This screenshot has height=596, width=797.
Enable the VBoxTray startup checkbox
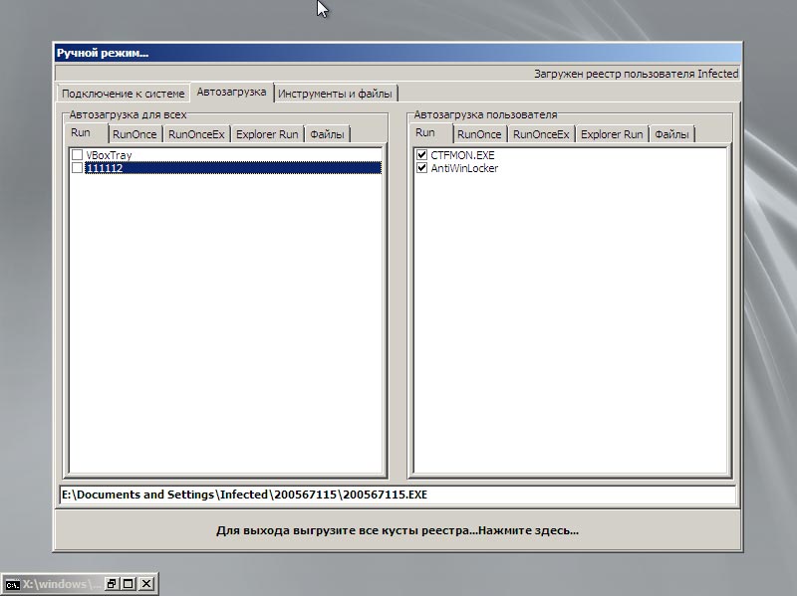tap(78, 155)
